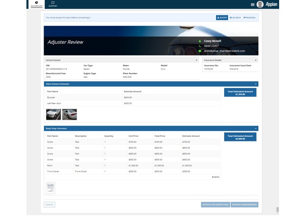
Task: Open the Dashboard tab
Action: pos(37,4)
